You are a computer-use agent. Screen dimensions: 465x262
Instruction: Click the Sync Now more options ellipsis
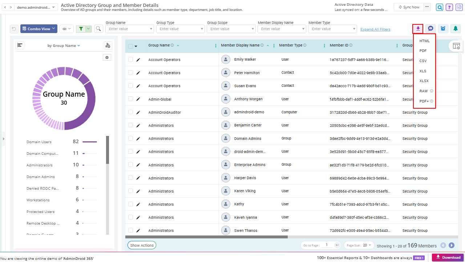click(427, 7)
